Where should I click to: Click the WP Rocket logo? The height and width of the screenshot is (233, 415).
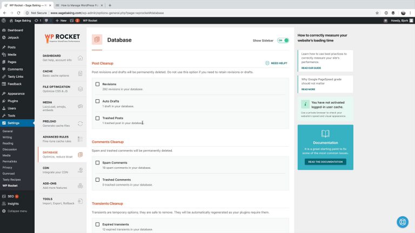(62, 38)
